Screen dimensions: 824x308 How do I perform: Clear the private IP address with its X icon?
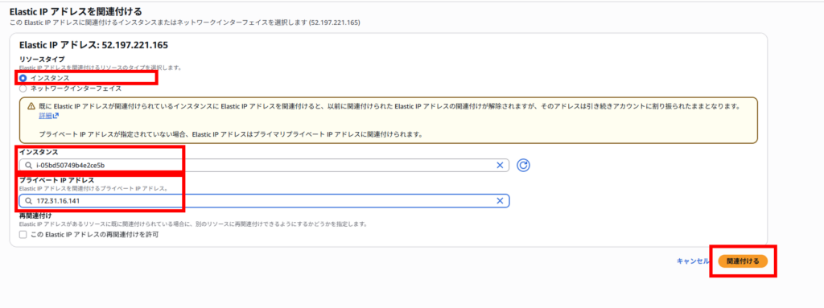500,201
